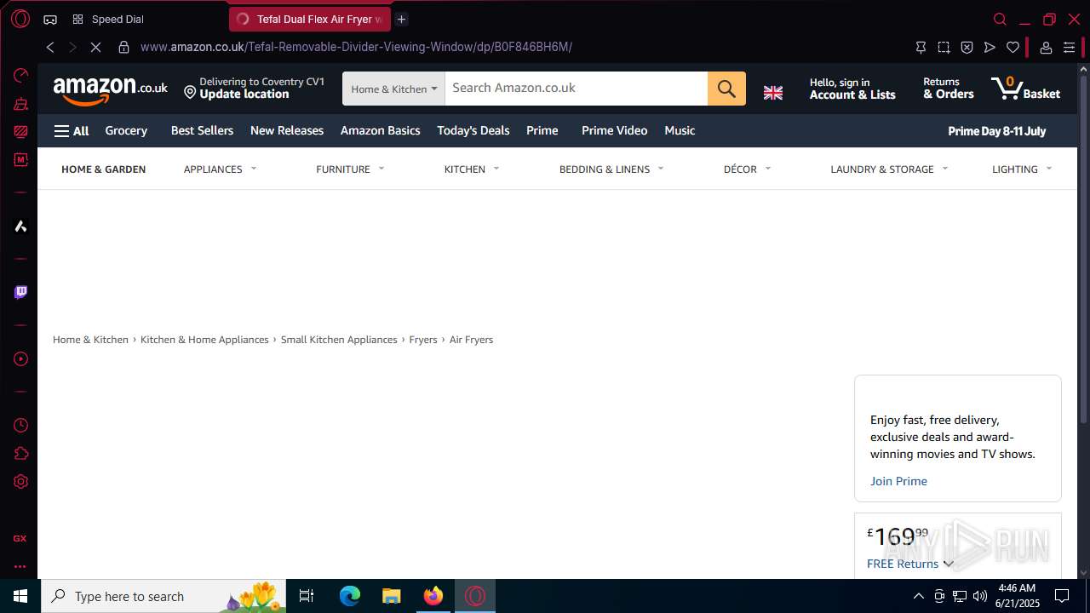Open the Aria AI sidebar icon
1090x613 pixels.
[x=20, y=226]
